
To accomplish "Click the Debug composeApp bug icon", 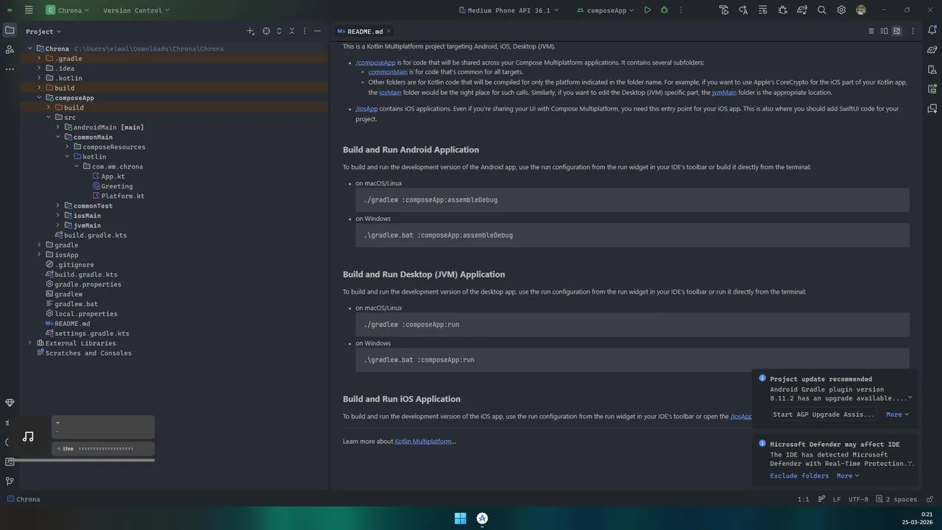I will 665,10.
